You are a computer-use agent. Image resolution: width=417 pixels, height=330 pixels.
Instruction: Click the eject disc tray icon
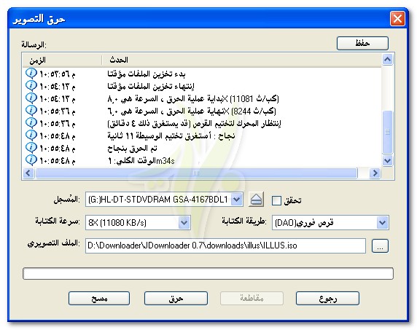(256, 200)
